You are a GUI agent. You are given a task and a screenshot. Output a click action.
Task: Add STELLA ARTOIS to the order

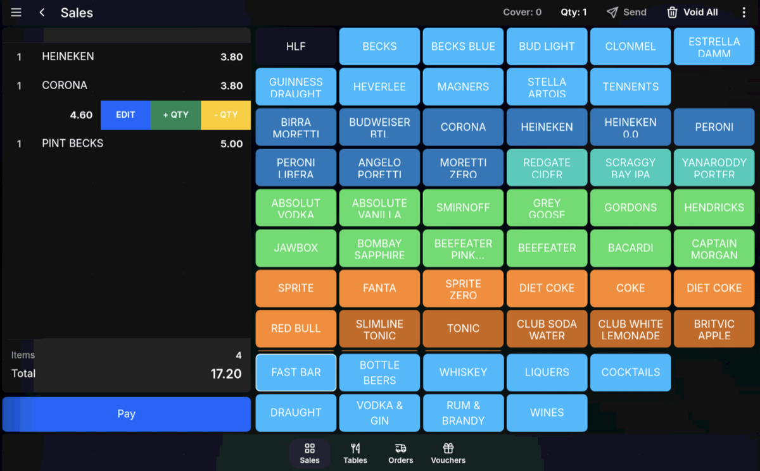(547, 87)
